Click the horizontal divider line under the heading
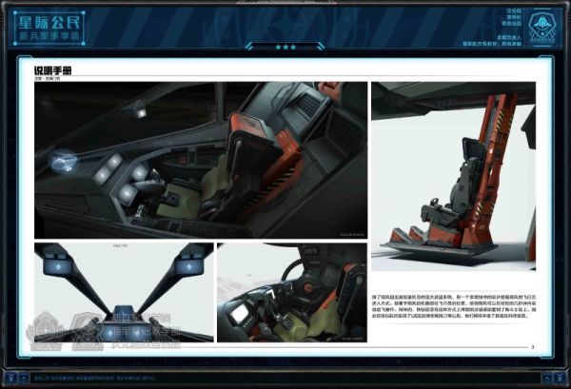571x389 pixels. [285, 75]
